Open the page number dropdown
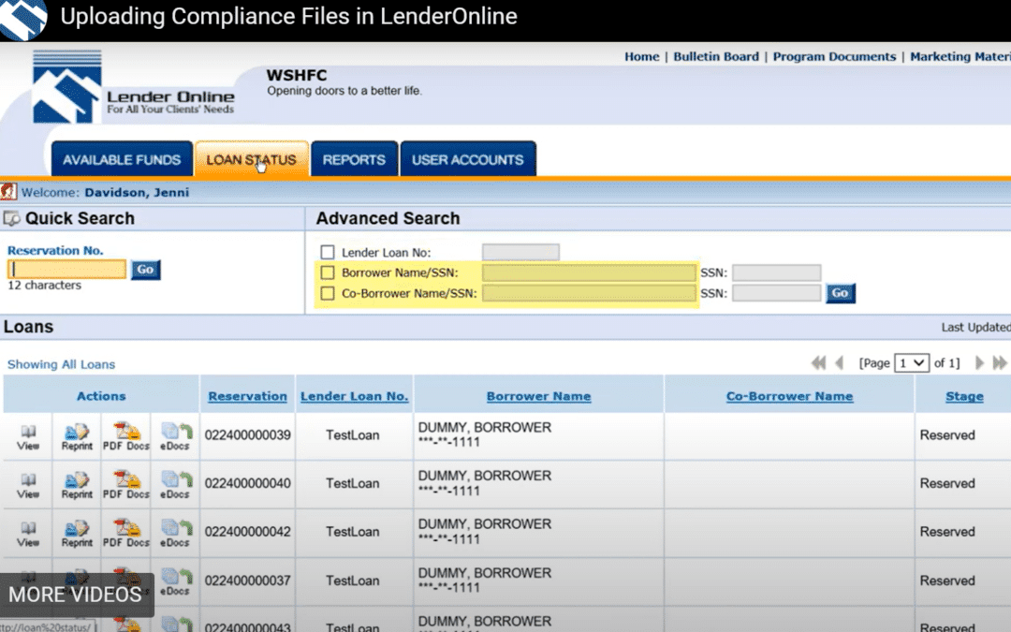This screenshot has width=1011, height=632. coord(912,363)
